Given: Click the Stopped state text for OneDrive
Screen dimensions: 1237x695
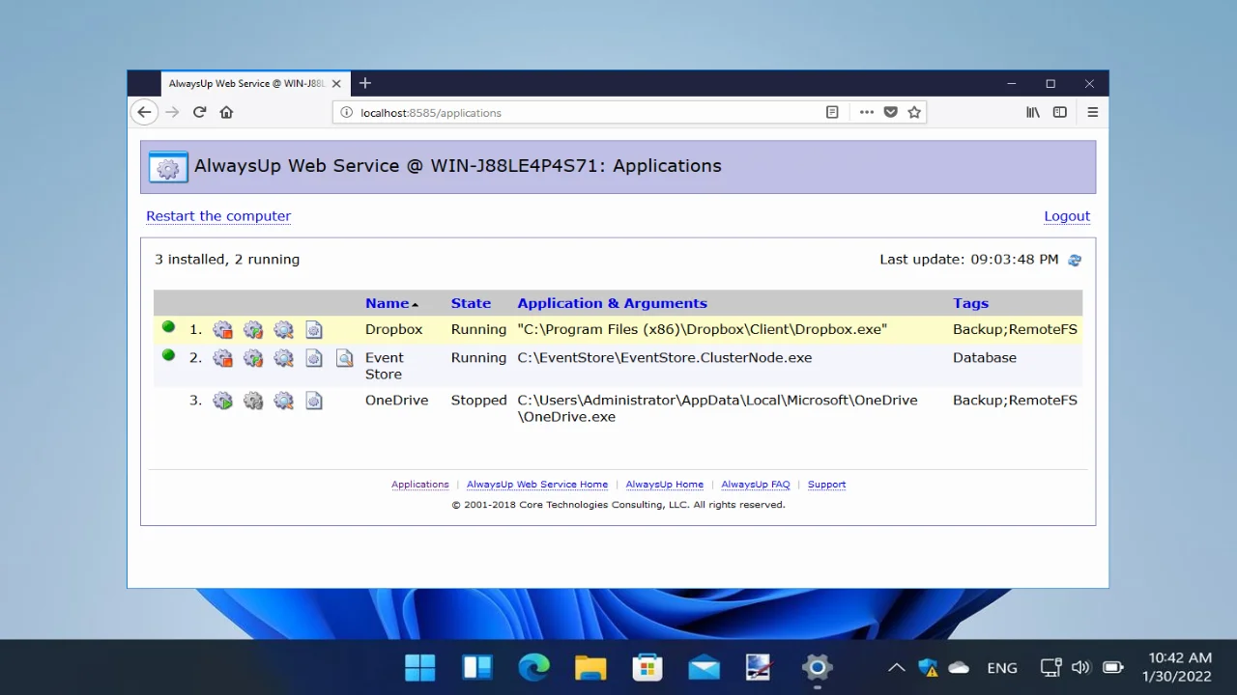Looking at the screenshot, I should [x=478, y=400].
